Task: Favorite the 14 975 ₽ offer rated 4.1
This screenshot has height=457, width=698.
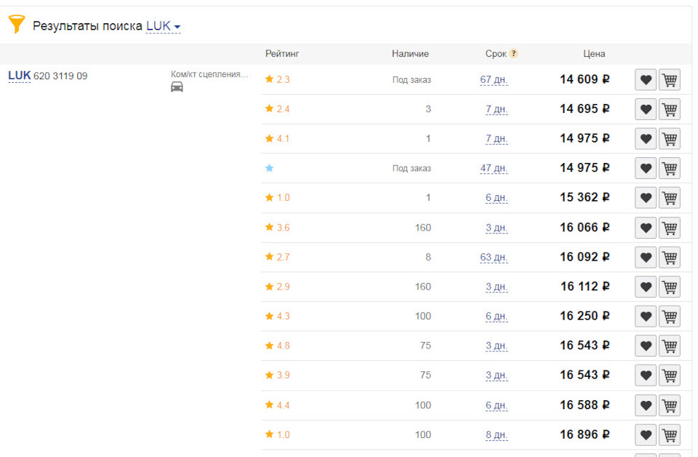Action: point(646,138)
